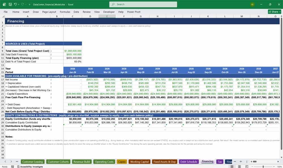283x168 pixels.
Task: Open the View ribbon tab
Action: pyautogui.click(x=97, y=12)
